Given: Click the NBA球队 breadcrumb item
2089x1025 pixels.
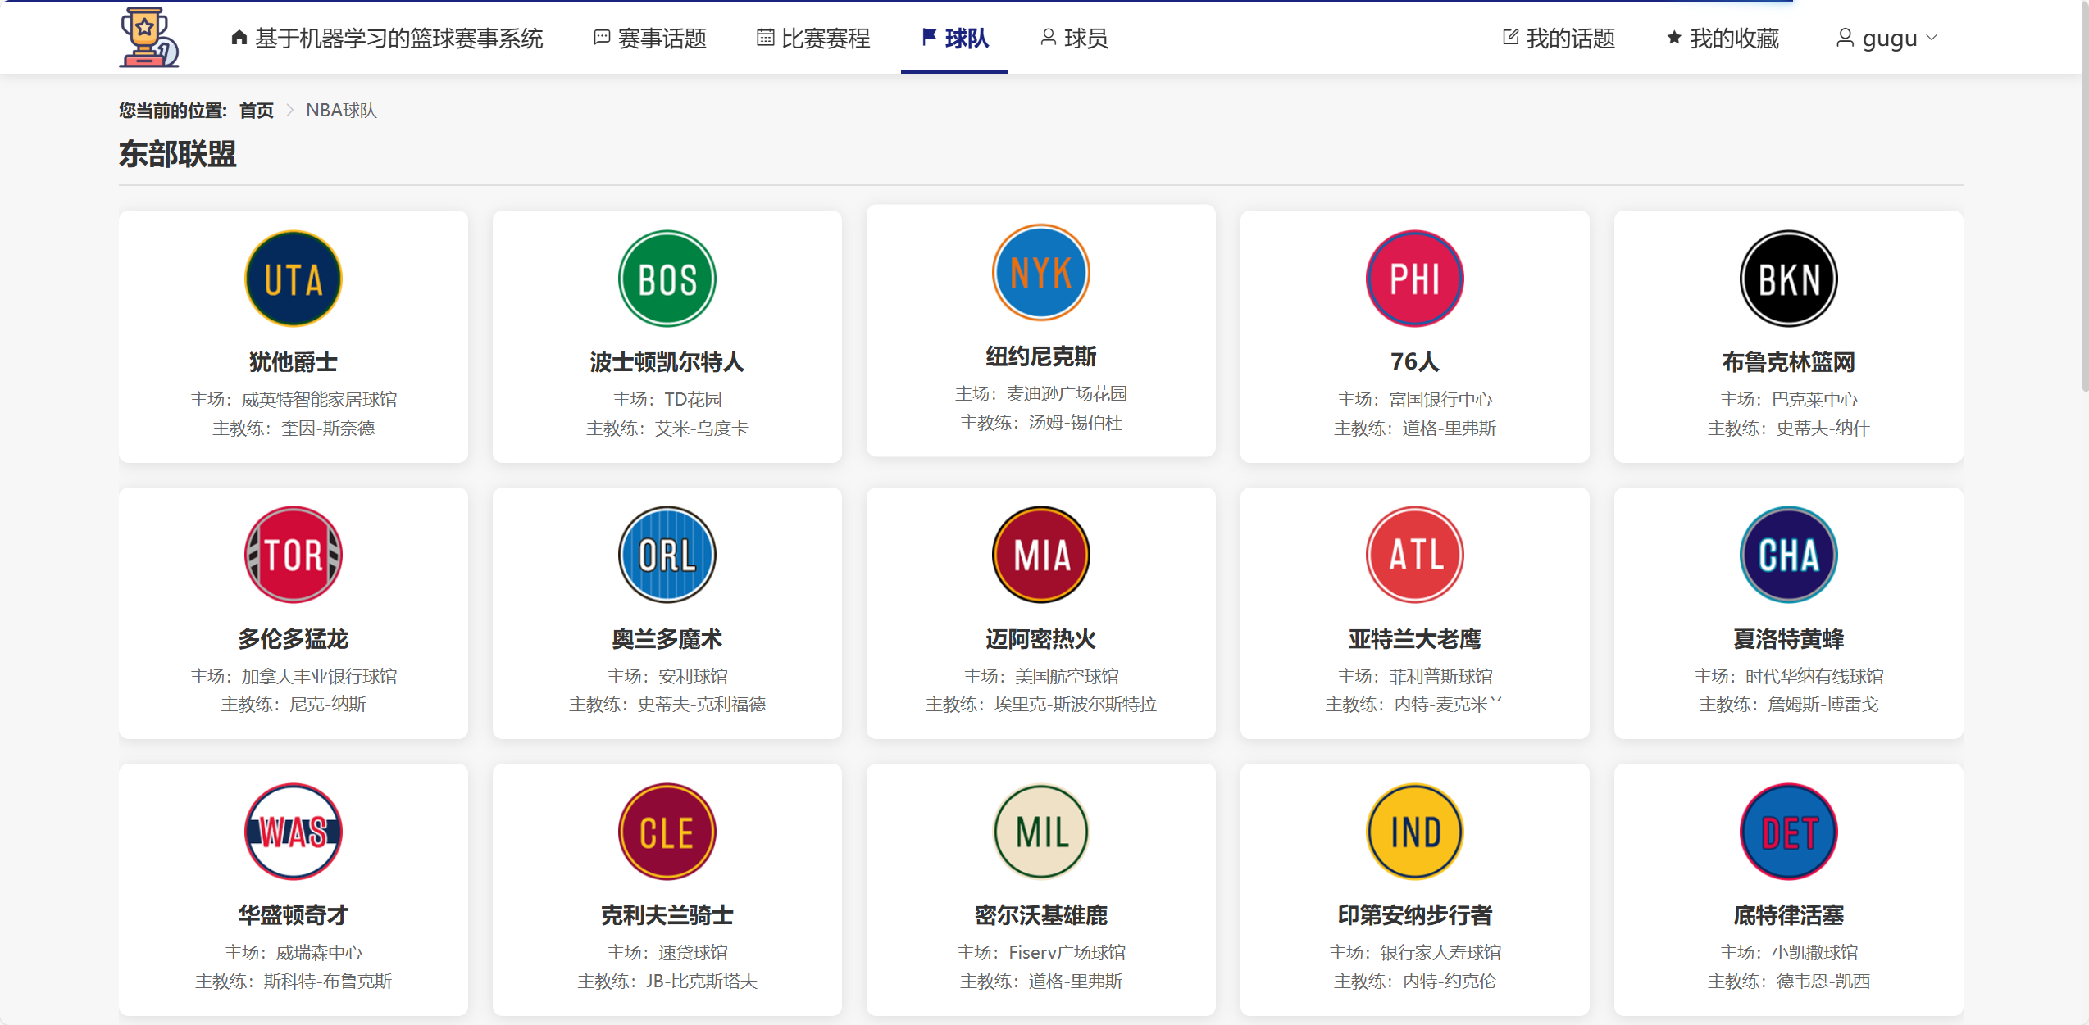Looking at the screenshot, I should pos(341,110).
